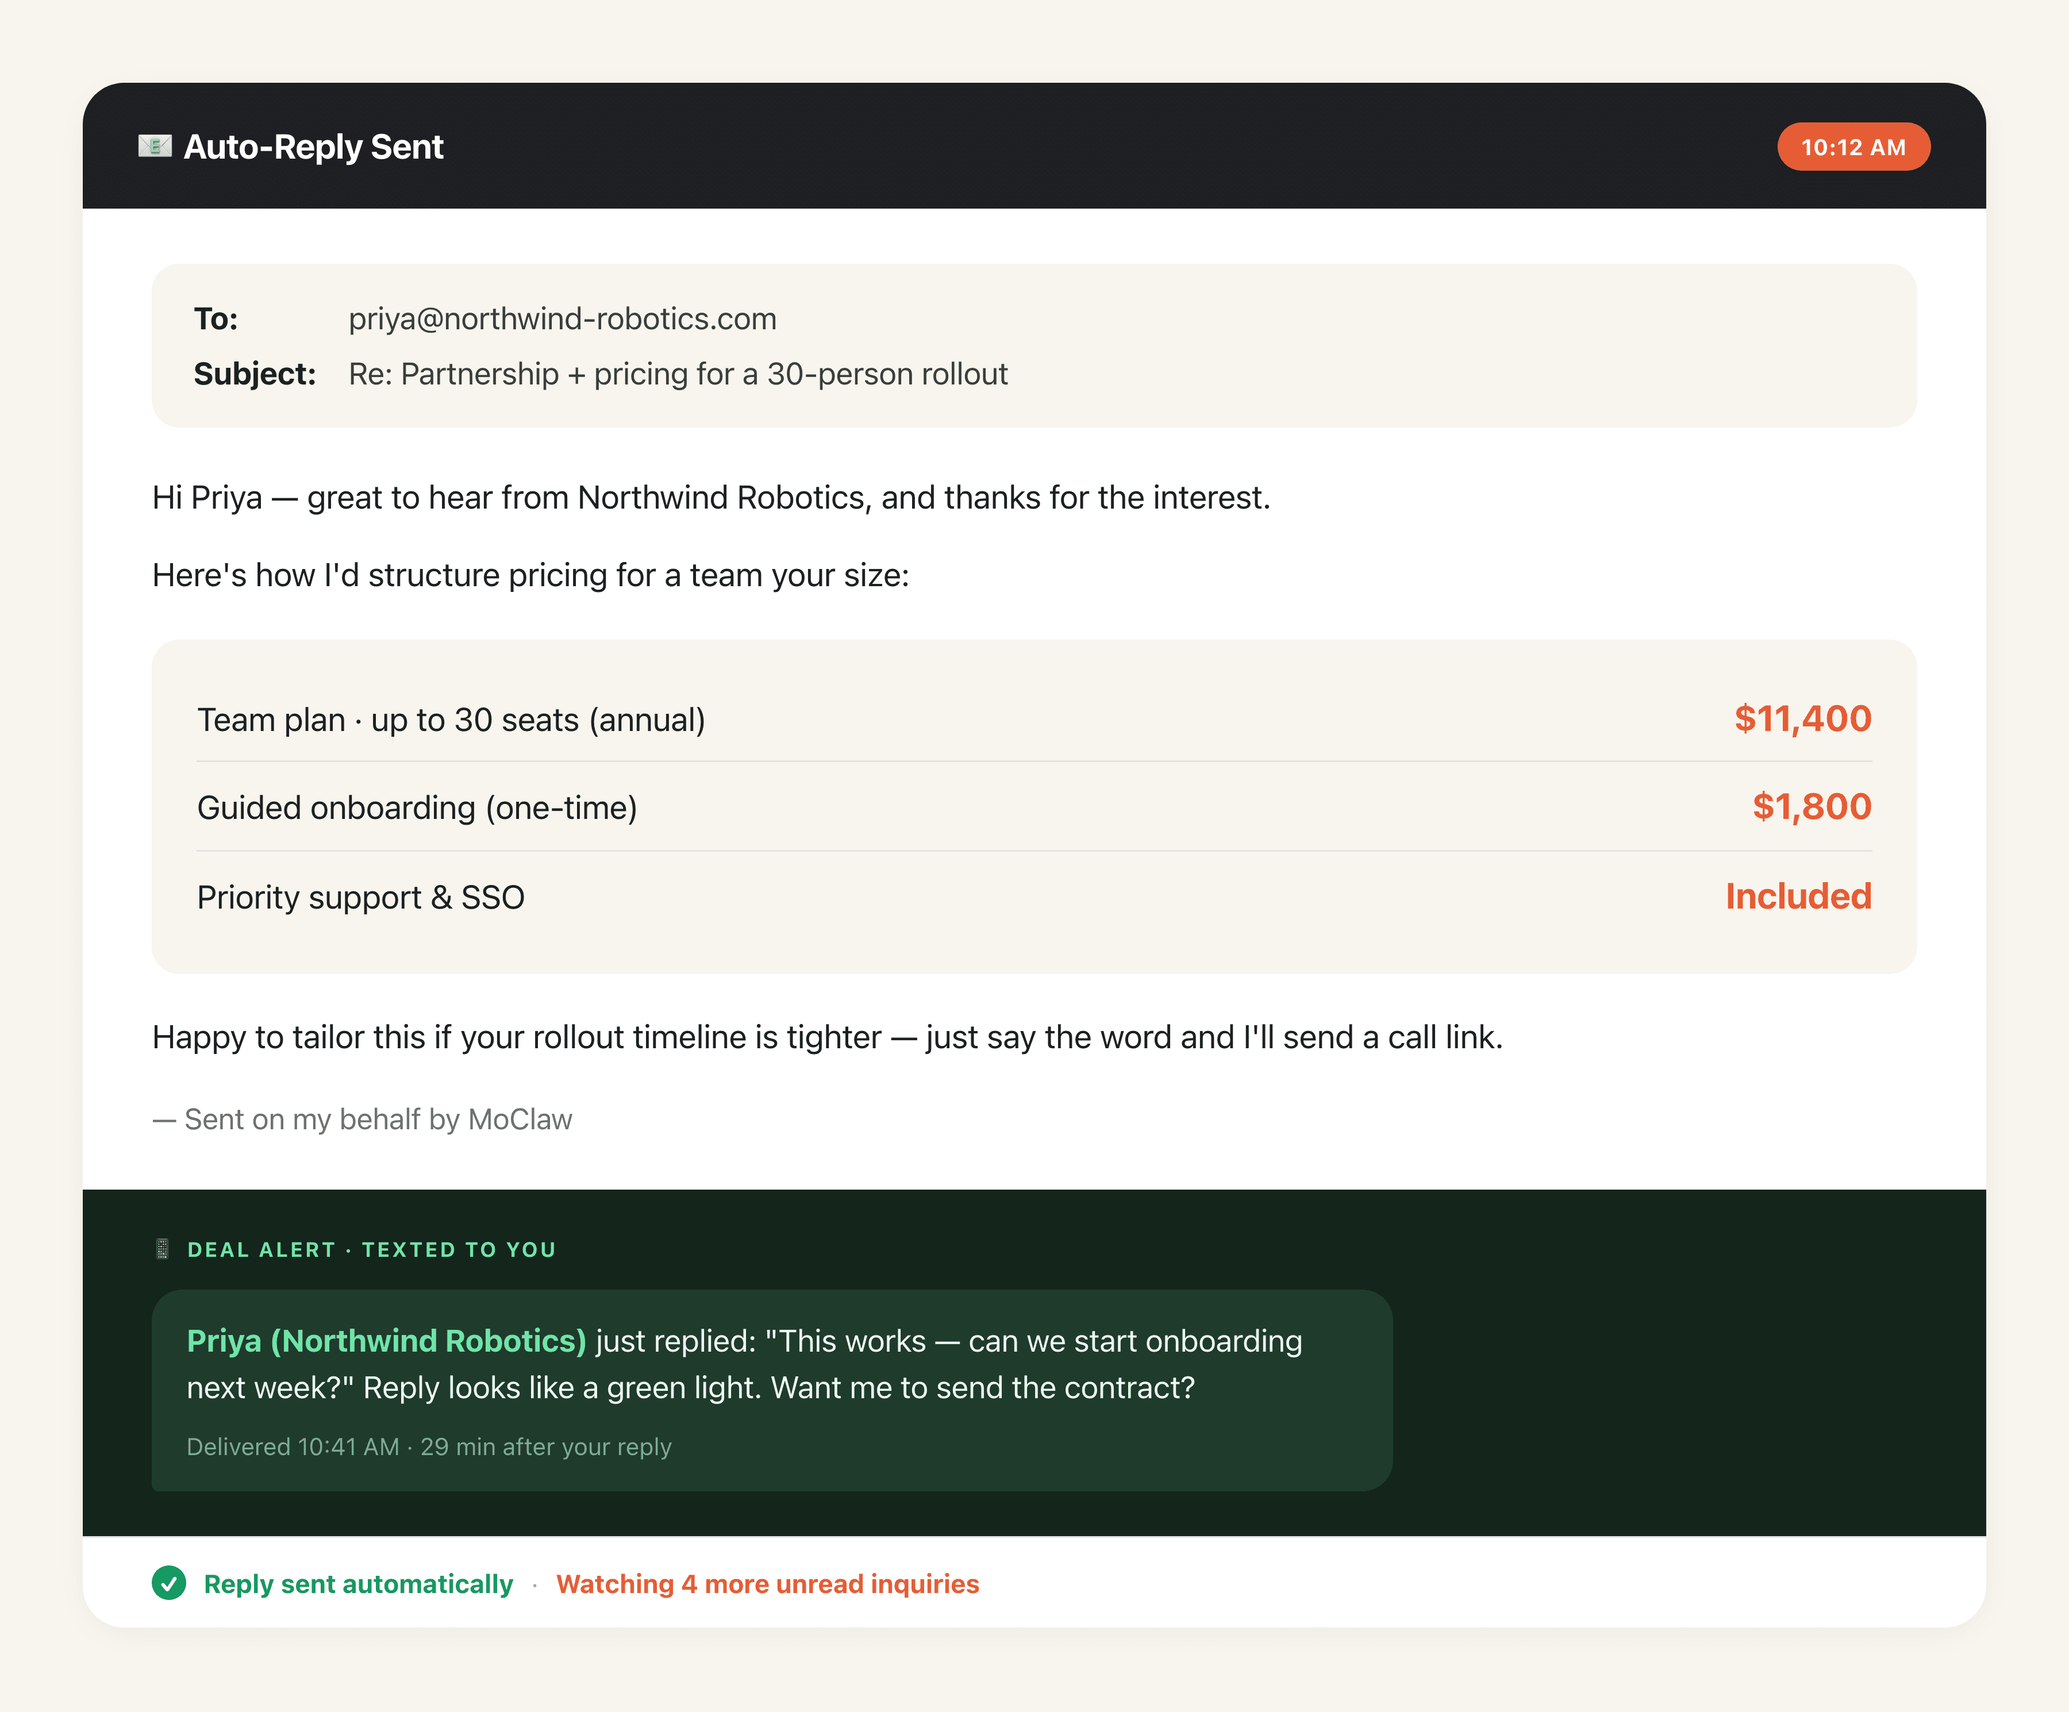Open 'Watching 4 more unread inquiries' link
This screenshot has height=1712, width=2069.
coord(767,1584)
